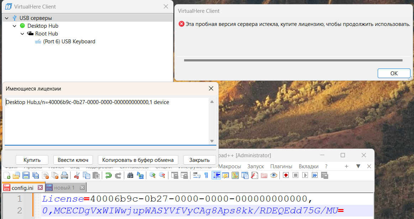Image resolution: width=414 pixels, height=219 pixels.
Task: Click the New file icon in Notepad++ toolbar
Action: [7, 175]
